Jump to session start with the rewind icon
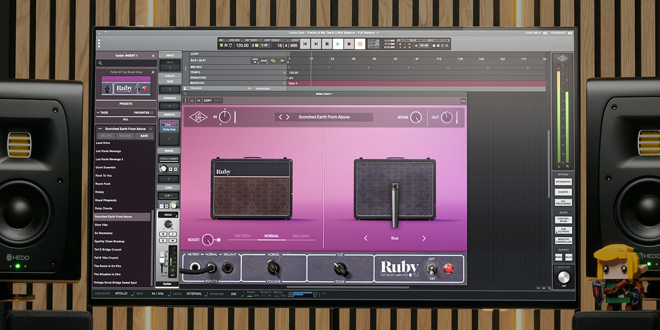This screenshot has height=330, width=660. (x=305, y=44)
